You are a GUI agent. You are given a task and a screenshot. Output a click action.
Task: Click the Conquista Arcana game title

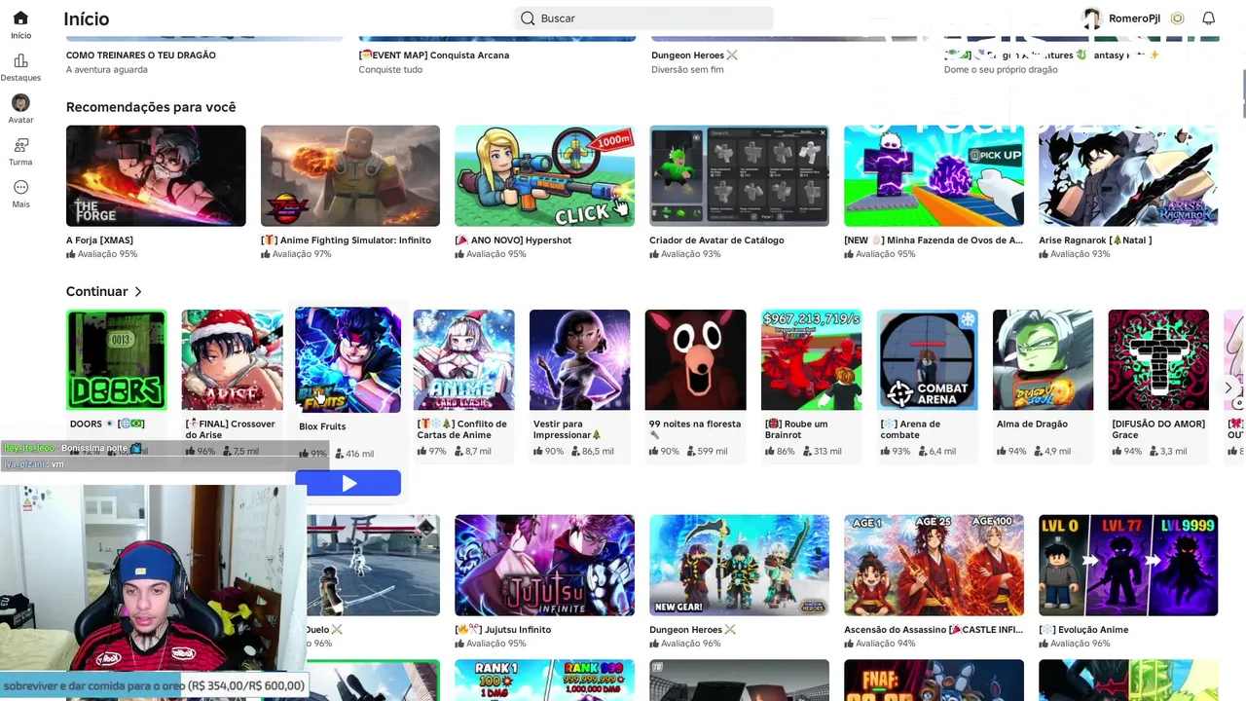coord(434,55)
